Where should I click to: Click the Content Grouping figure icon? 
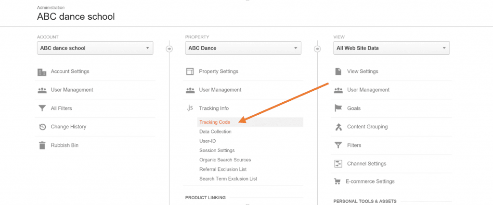pos(338,127)
